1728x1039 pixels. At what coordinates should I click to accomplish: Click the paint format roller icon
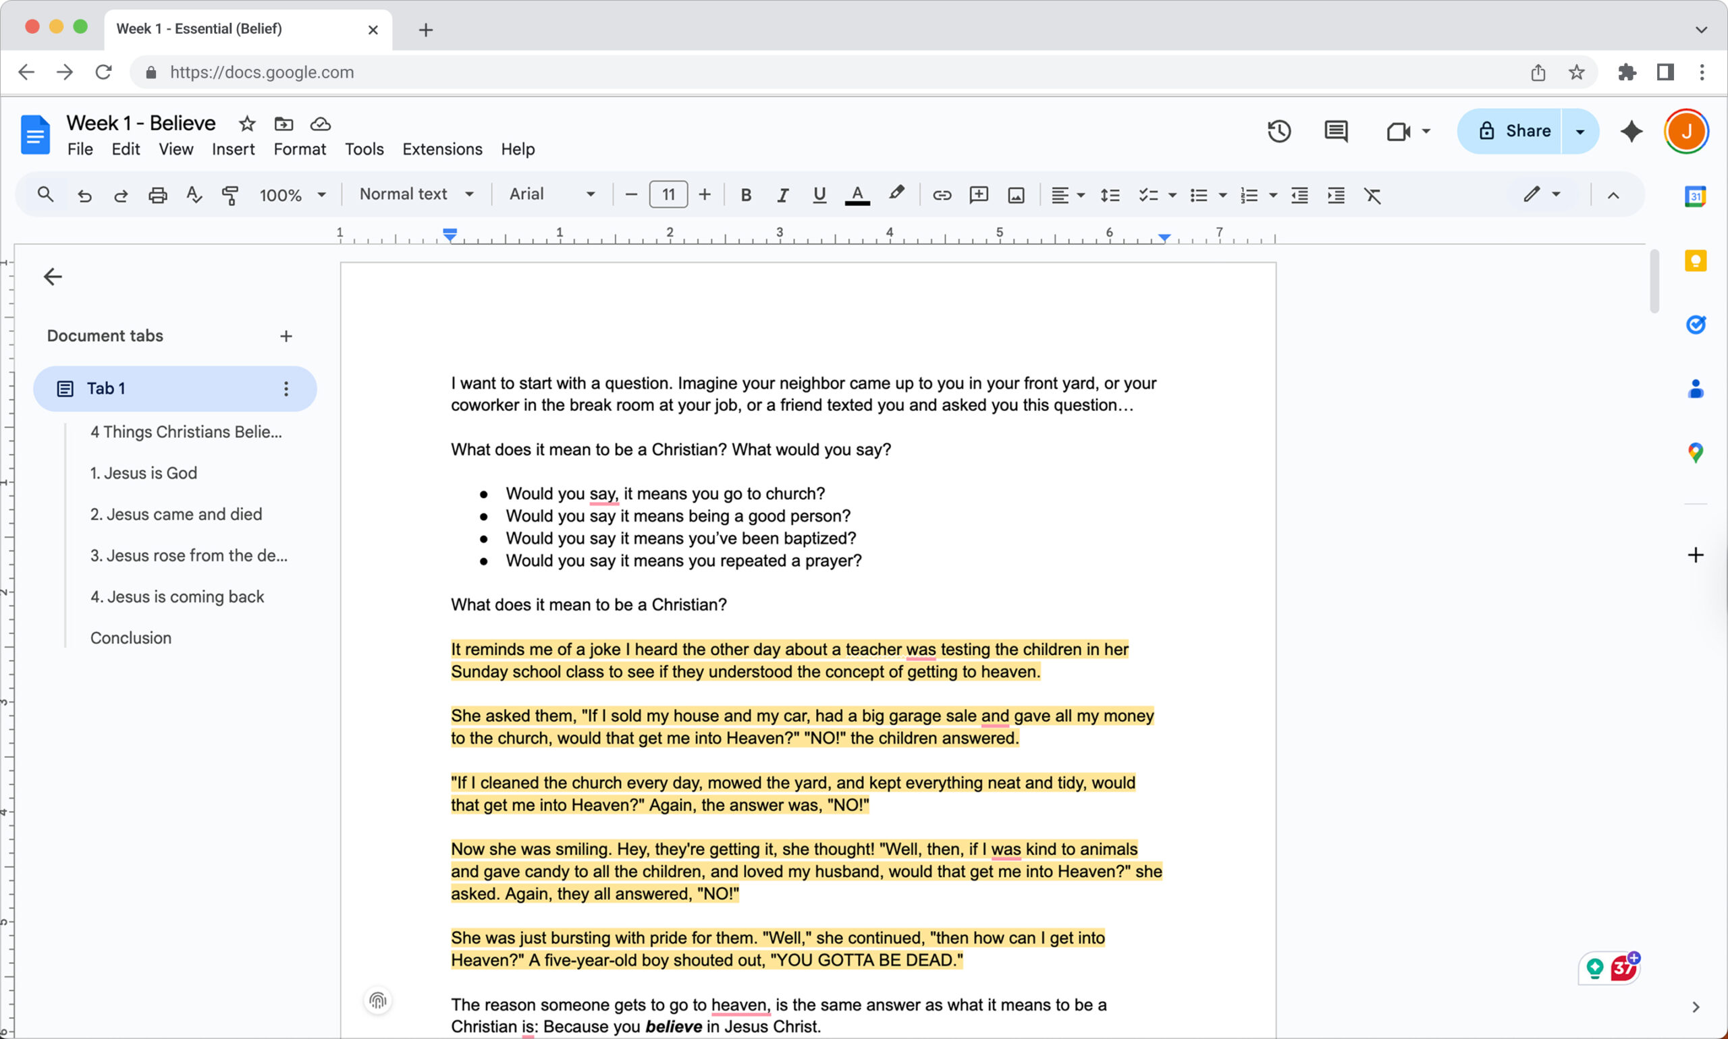230,194
